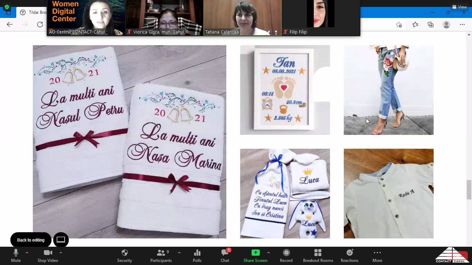The width and height of the screenshot is (472, 265).
Task: Open Breakout Rooms
Action: point(318,253)
